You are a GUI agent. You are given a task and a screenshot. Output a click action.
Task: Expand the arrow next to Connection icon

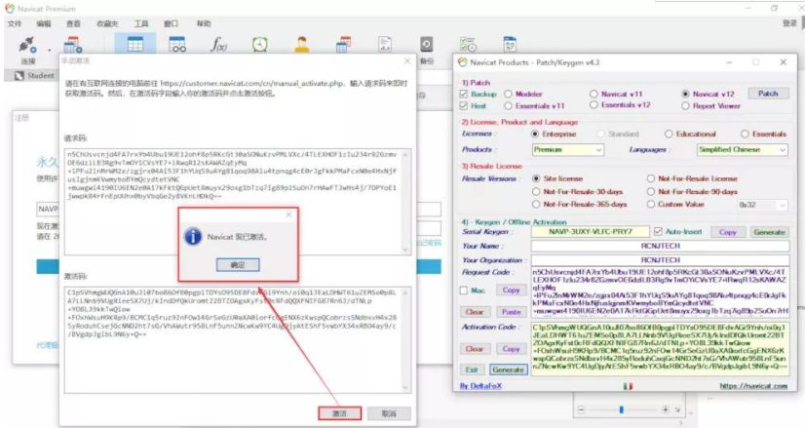pos(50,51)
